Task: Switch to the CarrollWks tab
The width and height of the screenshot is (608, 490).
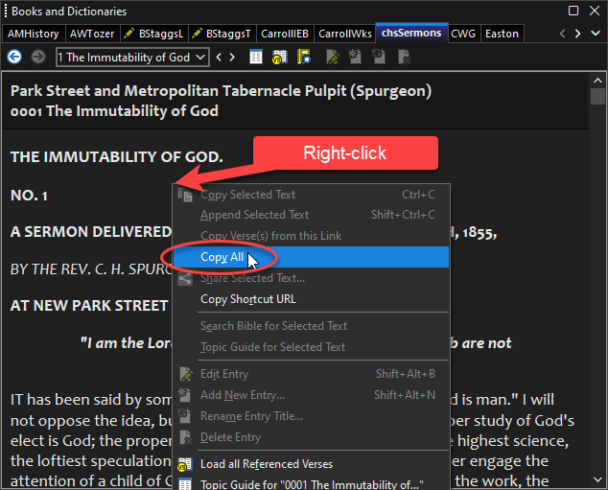Action: coord(344,34)
